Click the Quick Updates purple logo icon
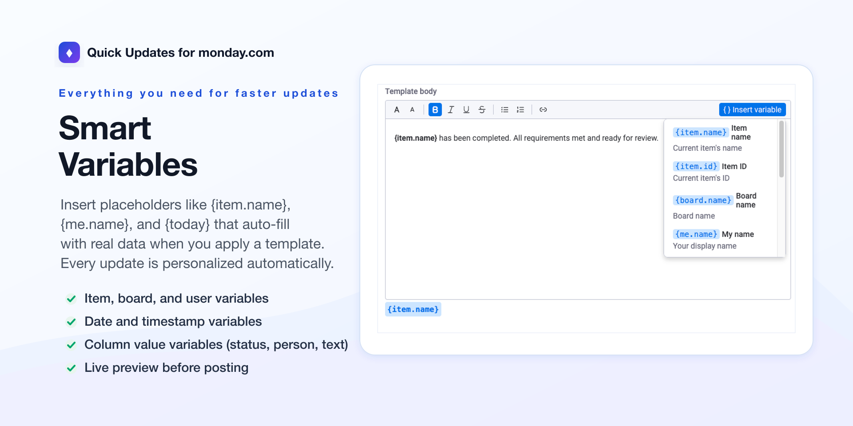The image size is (853, 426). tap(69, 52)
